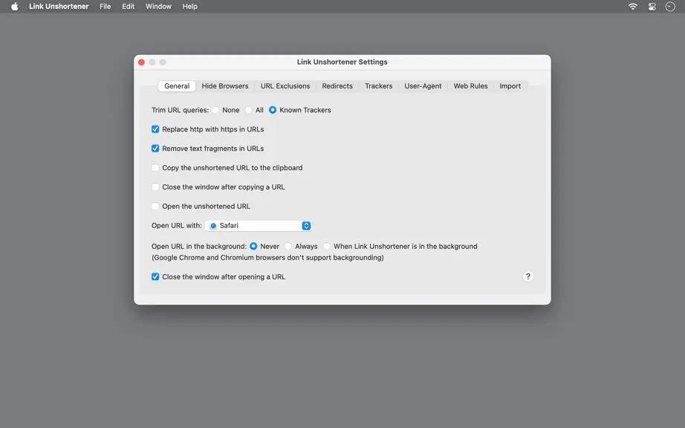This screenshot has height=428, width=685.
Task: Open the Edit menu
Action: pyautogui.click(x=128, y=7)
